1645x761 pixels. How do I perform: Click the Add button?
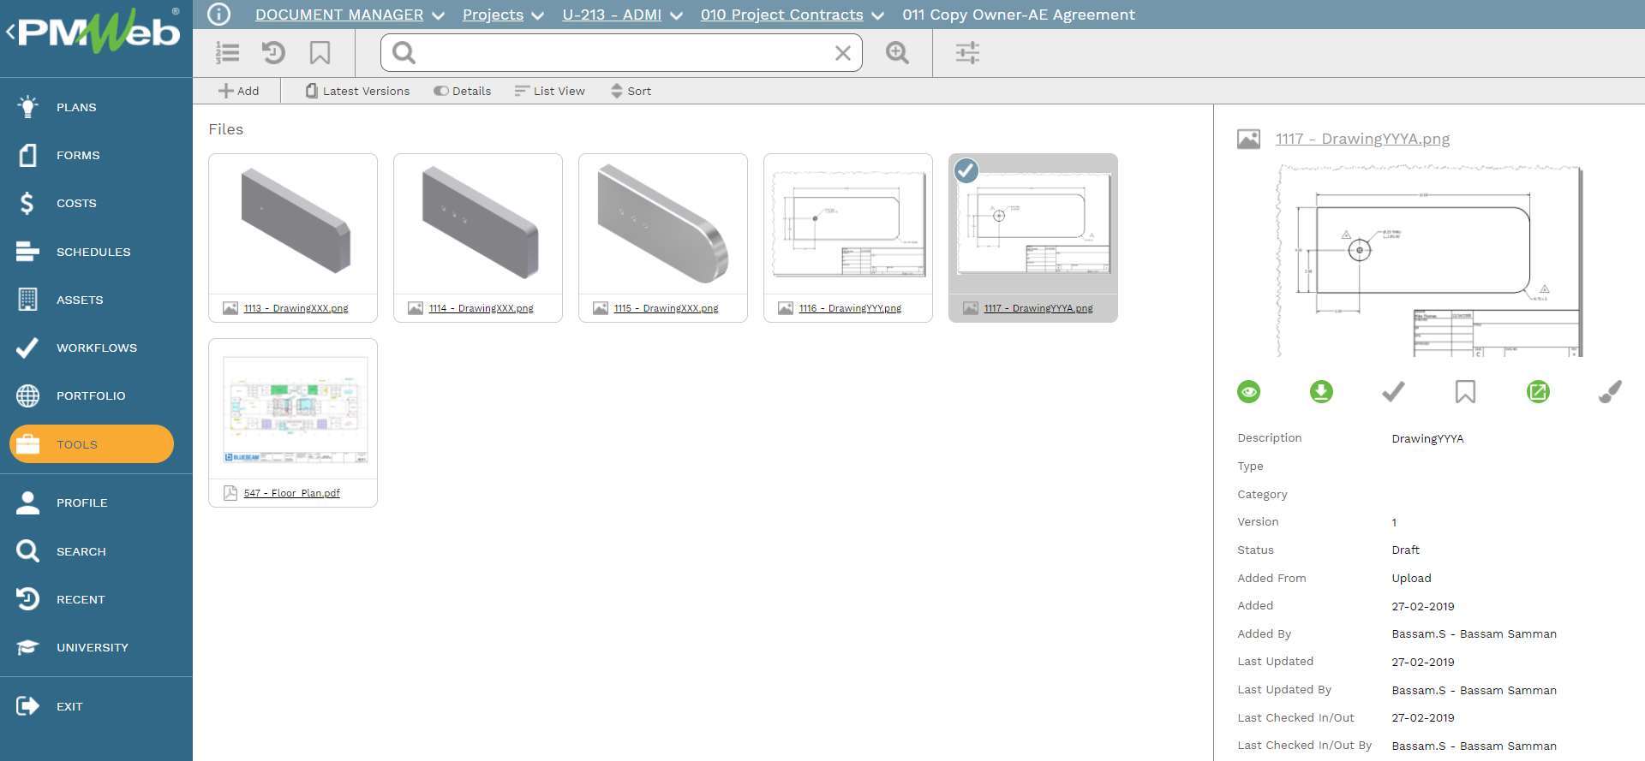tap(239, 91)
